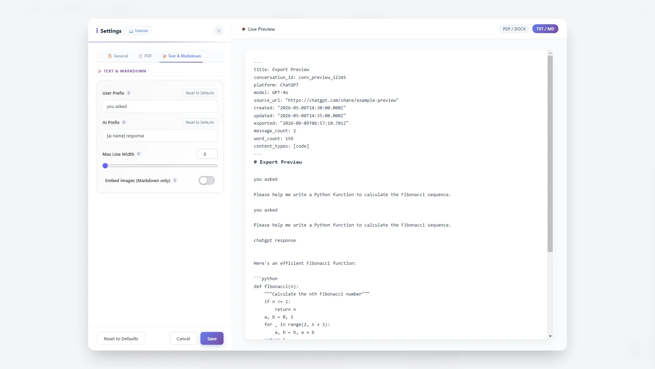Click the 'def fibonacci(n):' code line
Screen dimensions: 655x369
pos(276,287)
